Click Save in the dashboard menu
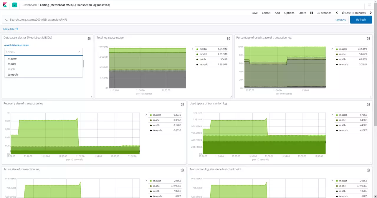The image size is (377, 198). (x=254, y=13)
